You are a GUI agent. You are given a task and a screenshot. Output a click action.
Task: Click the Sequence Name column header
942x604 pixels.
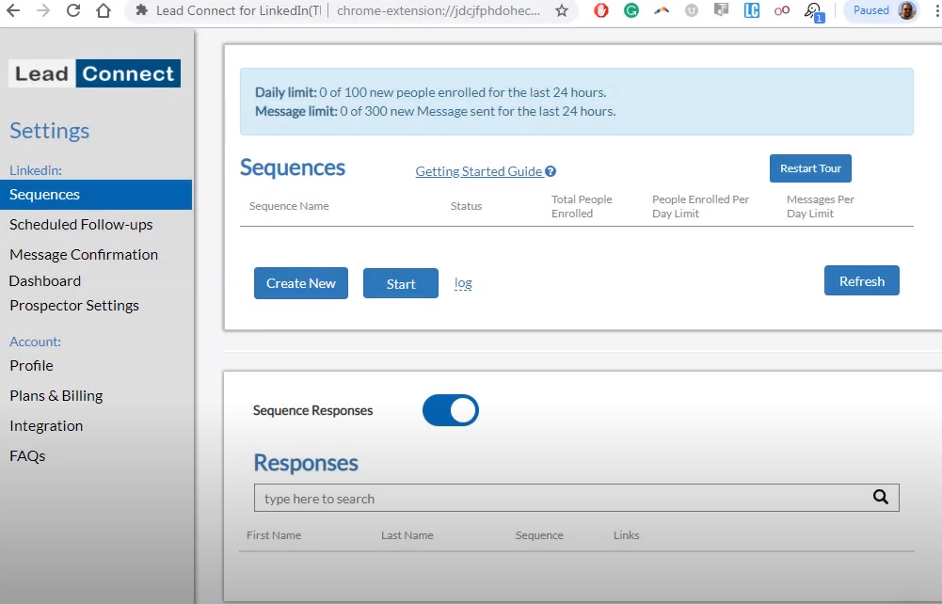tap(289, 206)
